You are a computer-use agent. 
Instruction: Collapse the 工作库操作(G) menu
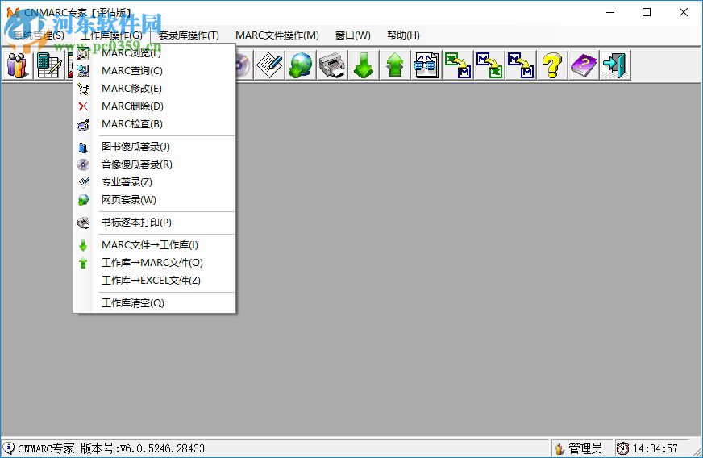click(111, 35)
